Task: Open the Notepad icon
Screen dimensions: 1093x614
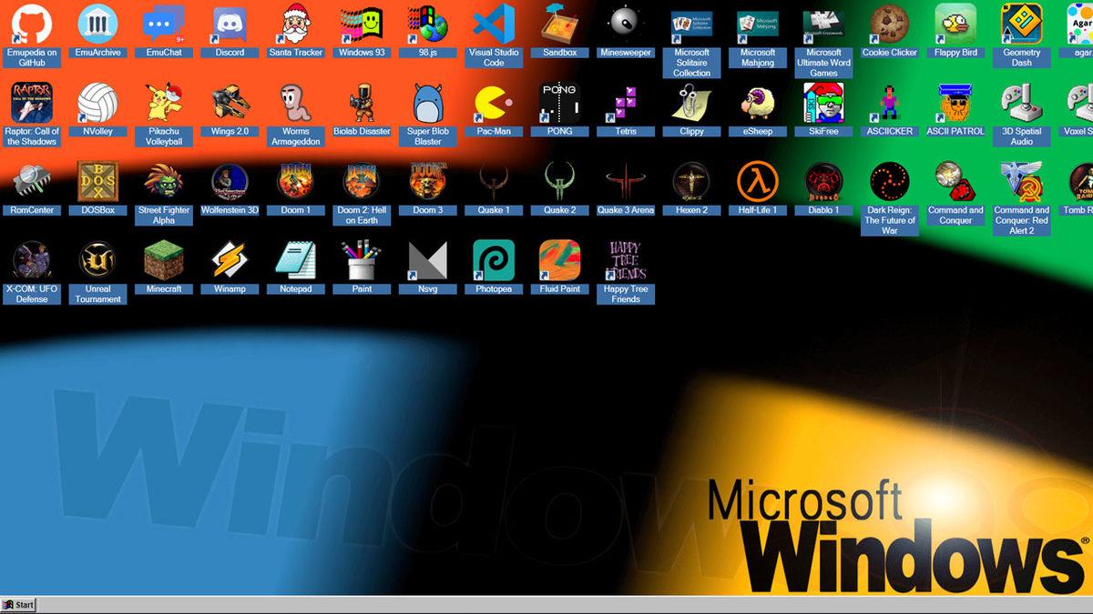Action: pos(295,261)
